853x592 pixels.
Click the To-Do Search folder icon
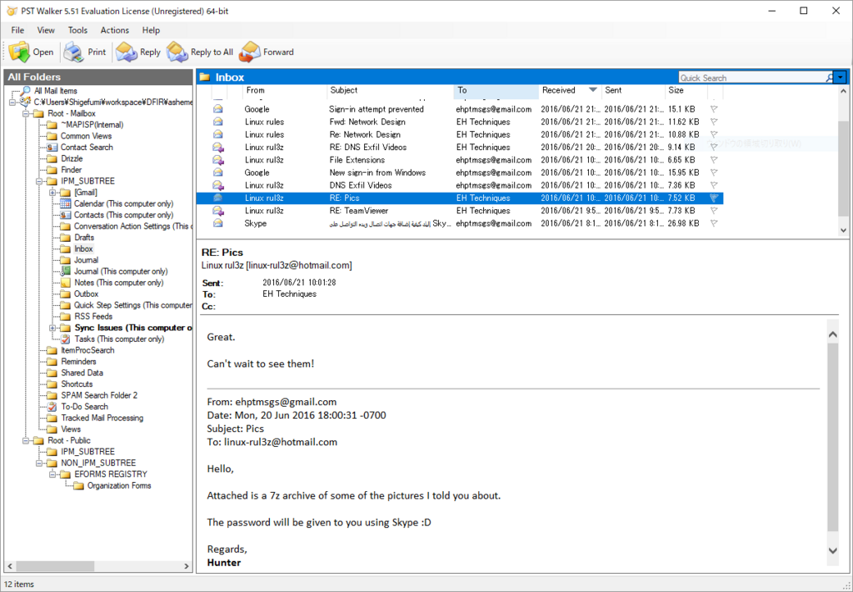[x=52, y=407]
